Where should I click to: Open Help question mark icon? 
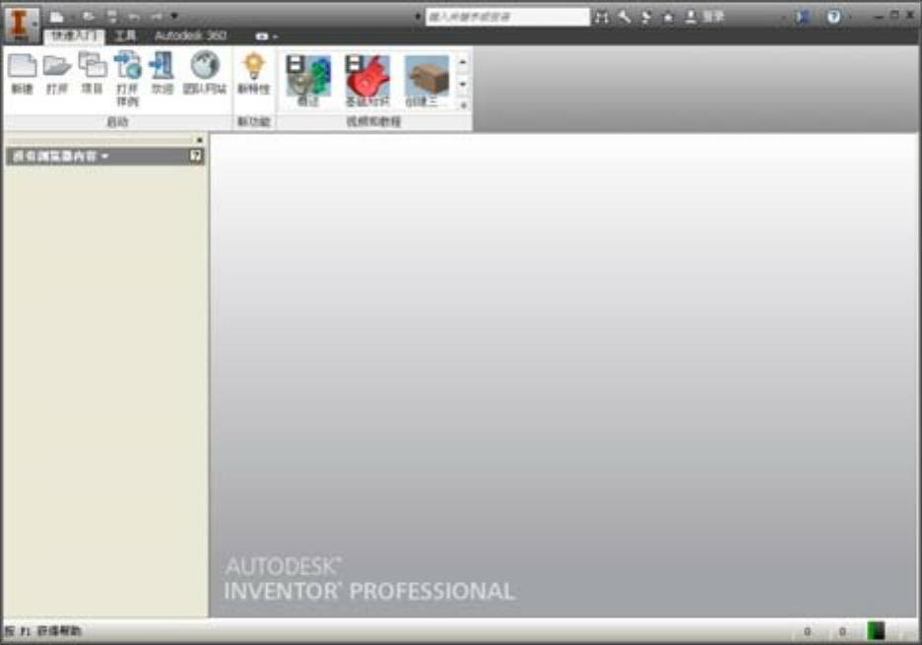coord(833,17)
